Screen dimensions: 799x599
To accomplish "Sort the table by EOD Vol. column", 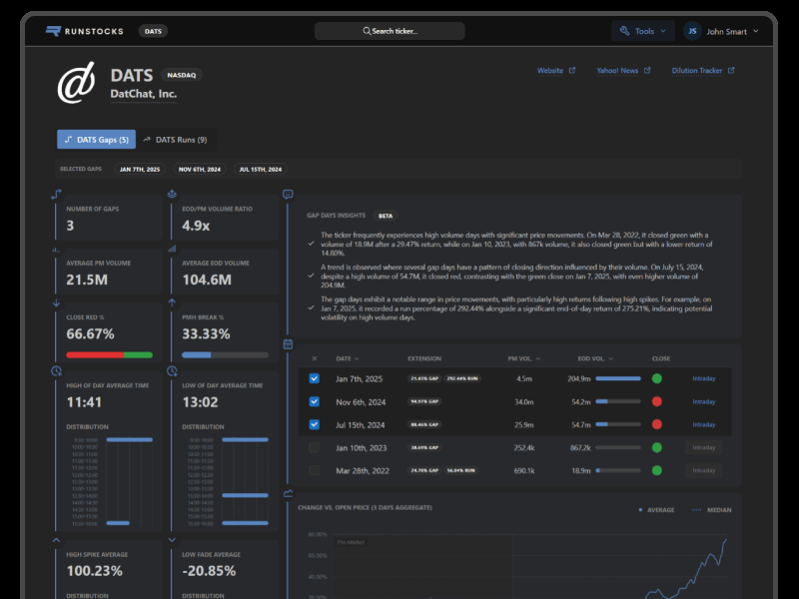I will (595, 358).
